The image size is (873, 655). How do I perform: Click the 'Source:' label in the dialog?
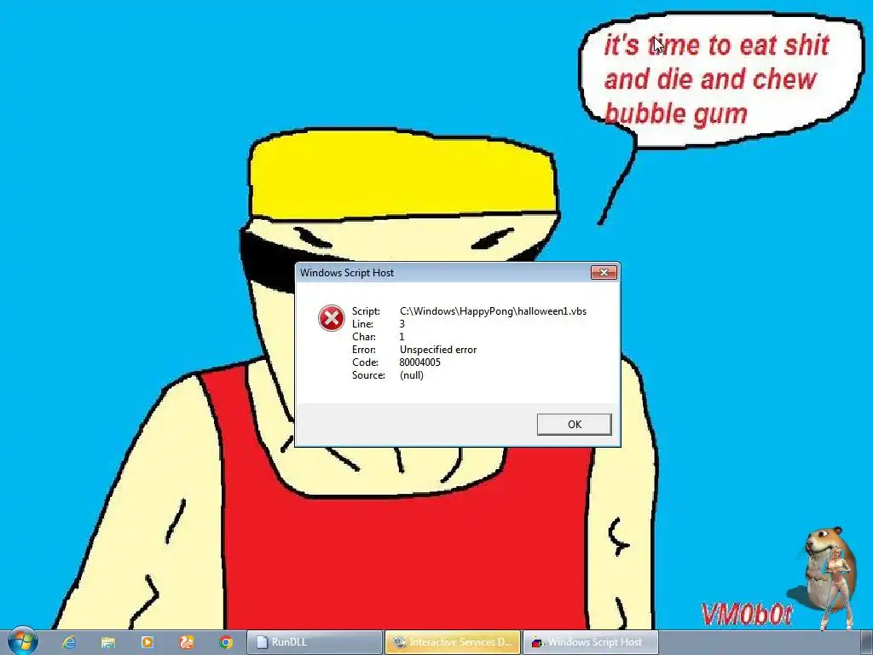coord(368,375)
